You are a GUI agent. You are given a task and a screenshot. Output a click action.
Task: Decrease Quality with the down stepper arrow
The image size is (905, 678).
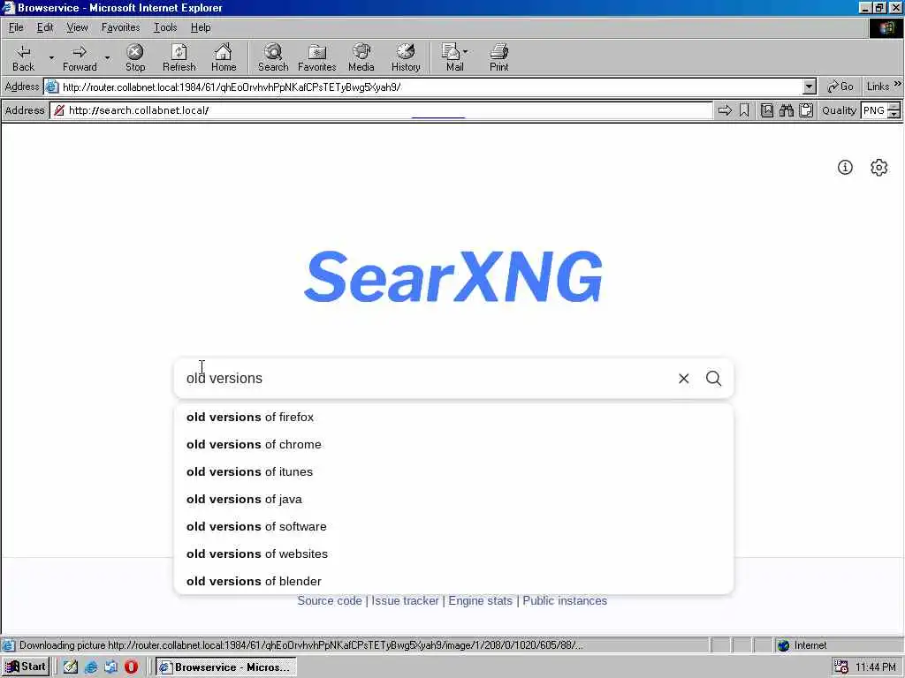click(894, 114)
